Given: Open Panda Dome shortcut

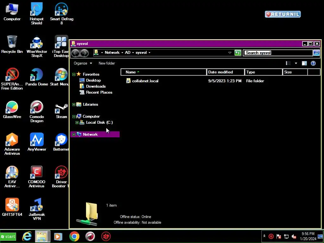Looking at the screenshot, I should 37,77.
